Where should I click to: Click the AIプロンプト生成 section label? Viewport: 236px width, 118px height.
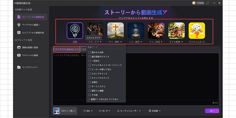pos(24,40)
